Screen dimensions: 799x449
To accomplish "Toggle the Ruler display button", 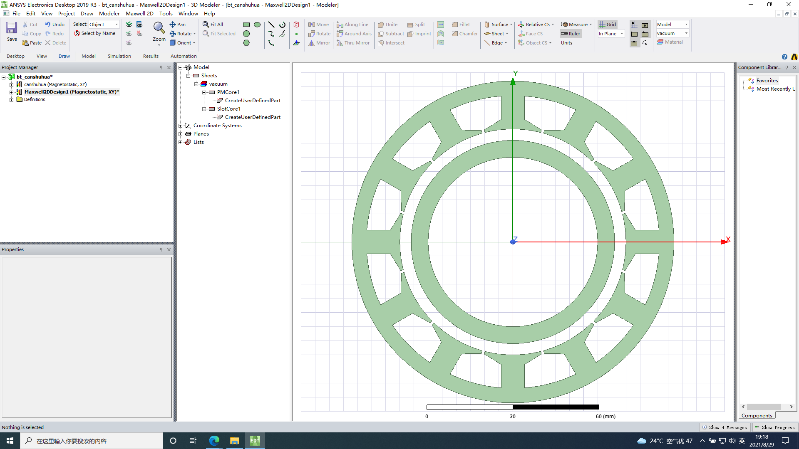I will coord(570,34).
